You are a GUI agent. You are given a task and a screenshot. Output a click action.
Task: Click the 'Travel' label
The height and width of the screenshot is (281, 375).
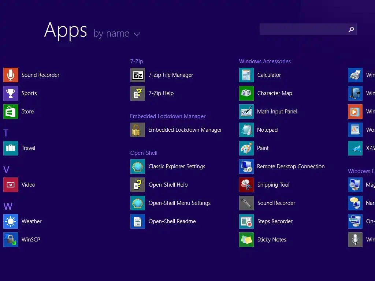28,148
